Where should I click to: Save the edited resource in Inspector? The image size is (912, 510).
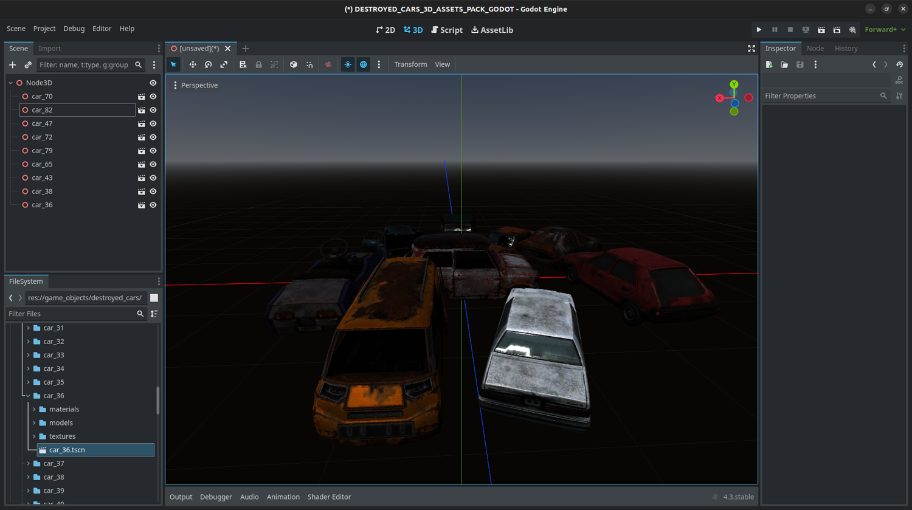tap(800, 64)
